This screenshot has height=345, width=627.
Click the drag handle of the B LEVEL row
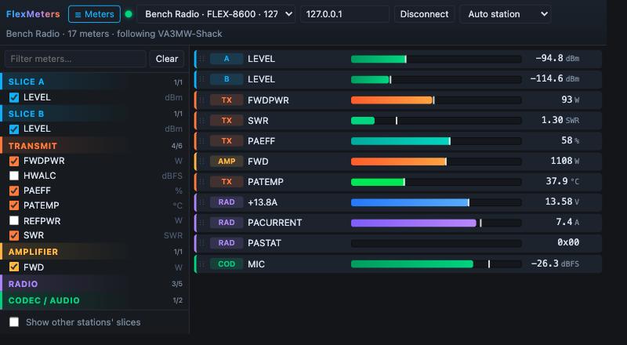202,79
